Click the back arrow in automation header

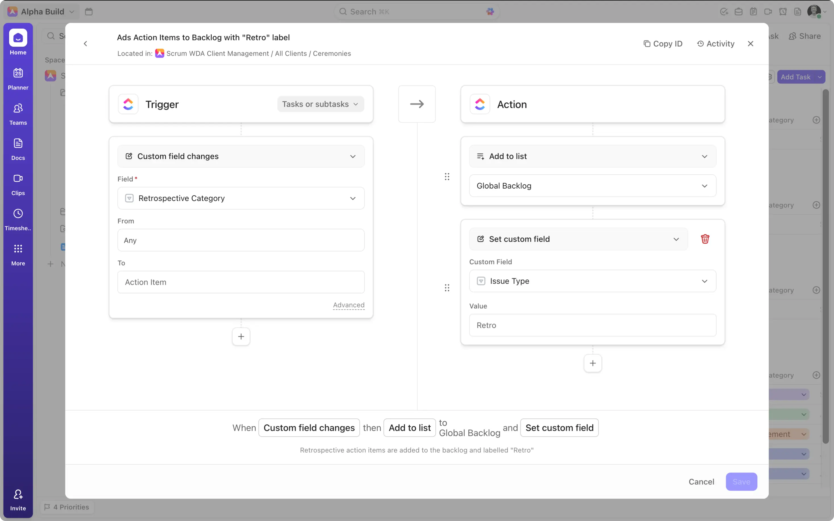click(x=86, y=44)
